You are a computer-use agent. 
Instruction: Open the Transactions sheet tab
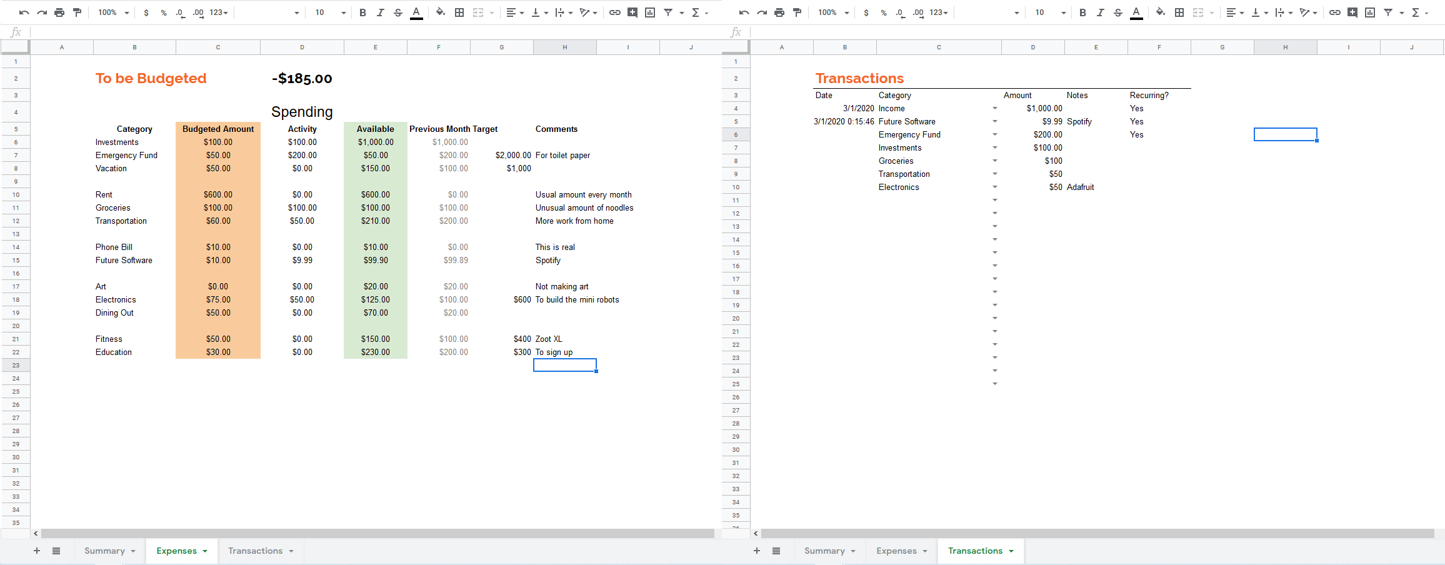point(256,551)
